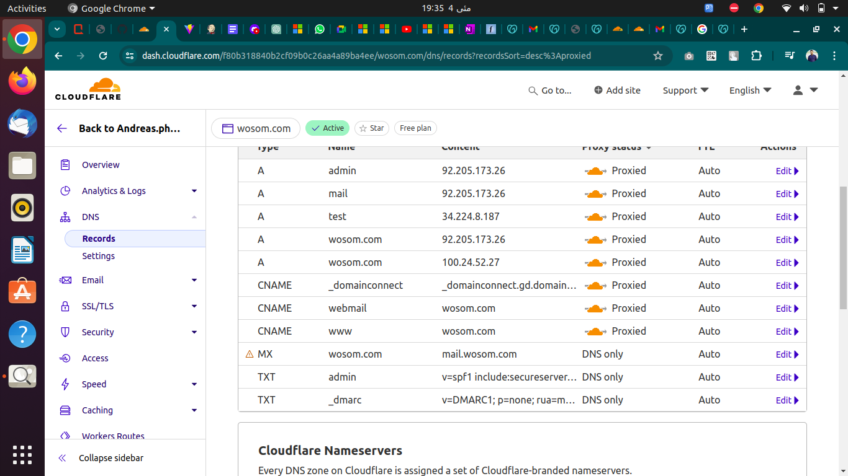Toggle the Proxied cloud on the mail record

click(x=595, y=193)
